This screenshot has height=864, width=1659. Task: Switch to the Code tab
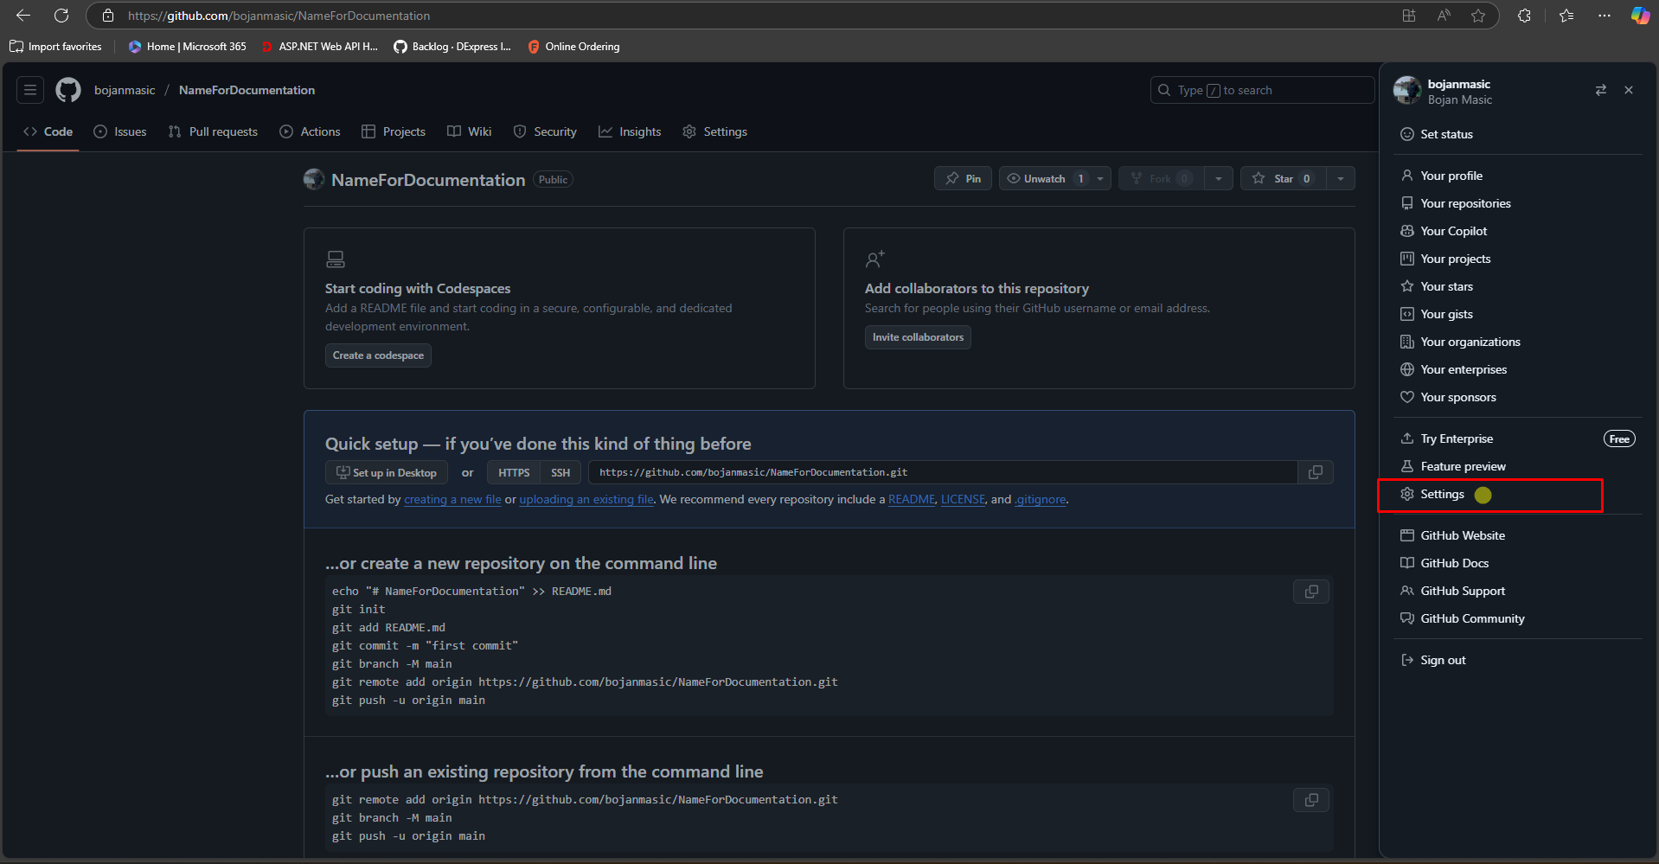coord(48,131)
